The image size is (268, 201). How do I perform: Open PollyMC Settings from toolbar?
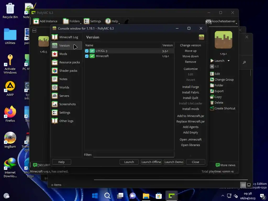click(92, 21)
